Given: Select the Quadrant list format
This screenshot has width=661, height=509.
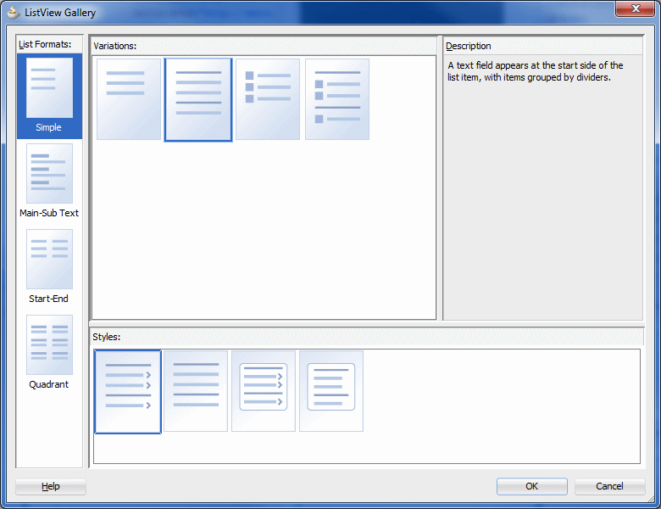Looking at the screenshot, I should coord(49,352).
